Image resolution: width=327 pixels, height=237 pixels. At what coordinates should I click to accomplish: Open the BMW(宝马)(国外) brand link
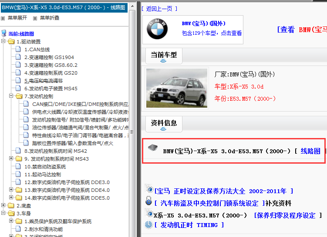[203, 23]
